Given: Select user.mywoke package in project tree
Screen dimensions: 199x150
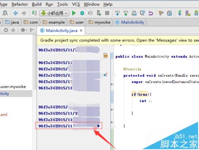Looking at the screenshot, I should pos(13,87).
